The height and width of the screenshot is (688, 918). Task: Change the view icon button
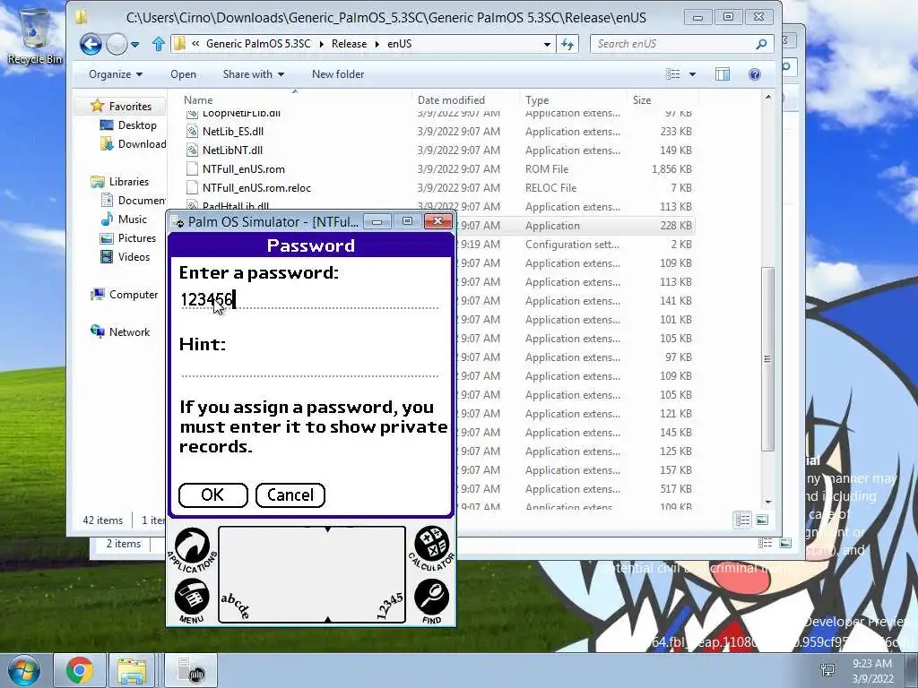(x=673, y=74)
